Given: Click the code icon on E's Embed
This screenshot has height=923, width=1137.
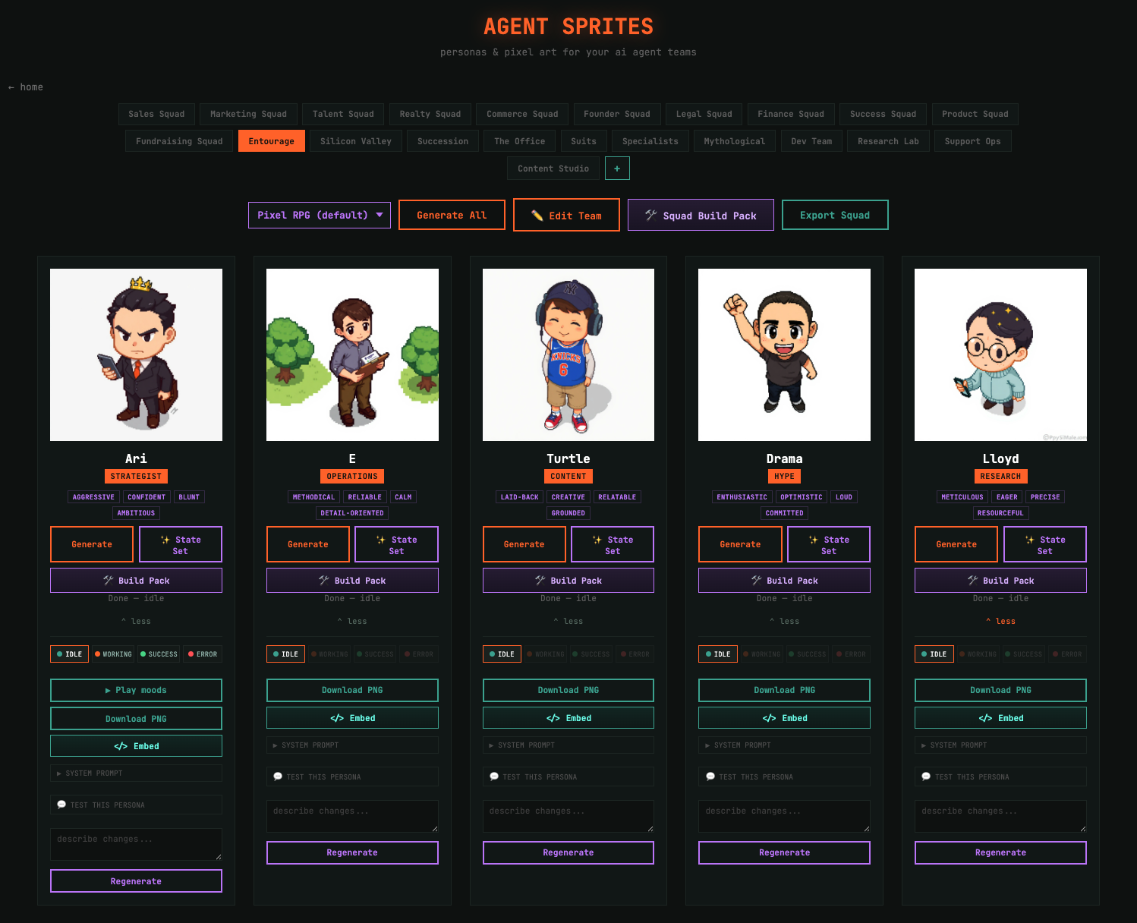Looking at the screenshot, I should point(337,718).
